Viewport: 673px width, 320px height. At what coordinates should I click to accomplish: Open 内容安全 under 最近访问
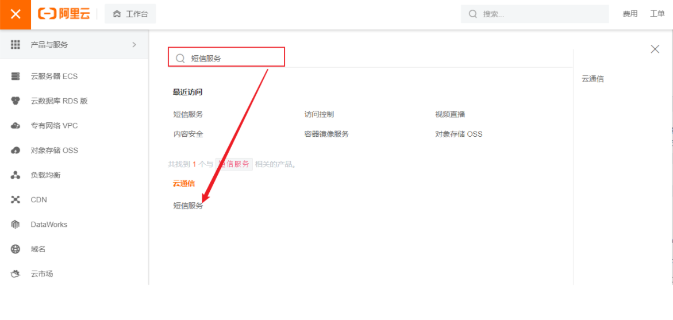[188, 134]
